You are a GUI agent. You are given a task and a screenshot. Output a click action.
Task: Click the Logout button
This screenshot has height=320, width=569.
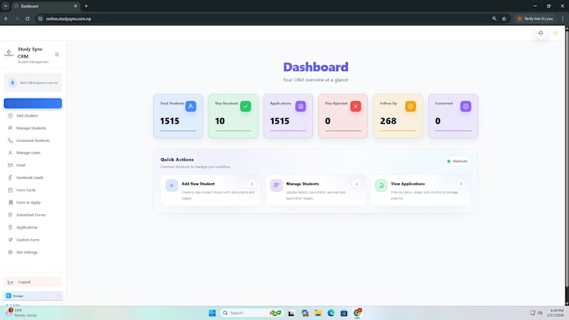pyautogui.click(x=33, y=282)
